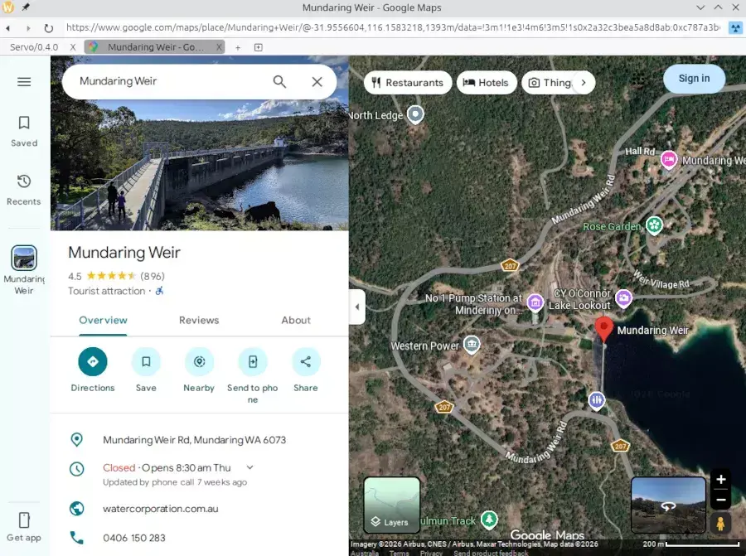
Task: Click the wheelchair accessibility icon
Action: (160, 291)
